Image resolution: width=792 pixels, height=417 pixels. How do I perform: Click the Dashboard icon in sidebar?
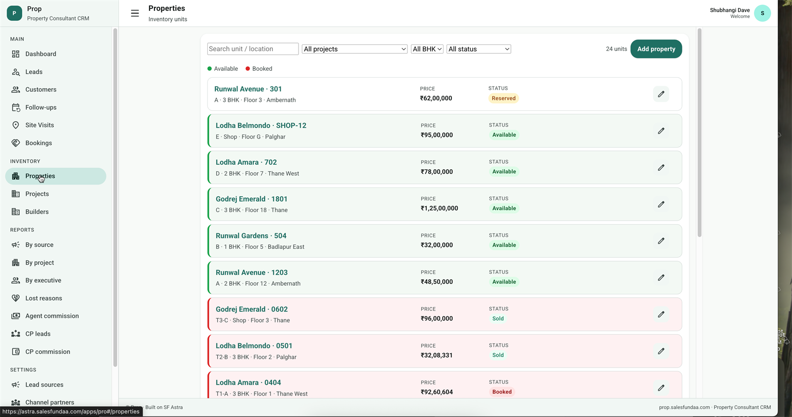pyautogui.click(x=16, y=54)
